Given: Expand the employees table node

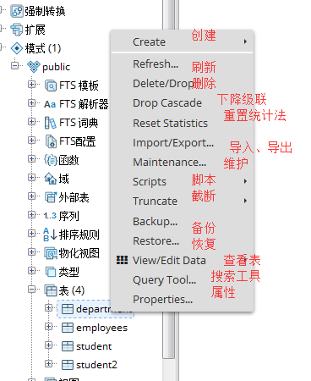Looking at the screenshot, I should tap(48, 327).
